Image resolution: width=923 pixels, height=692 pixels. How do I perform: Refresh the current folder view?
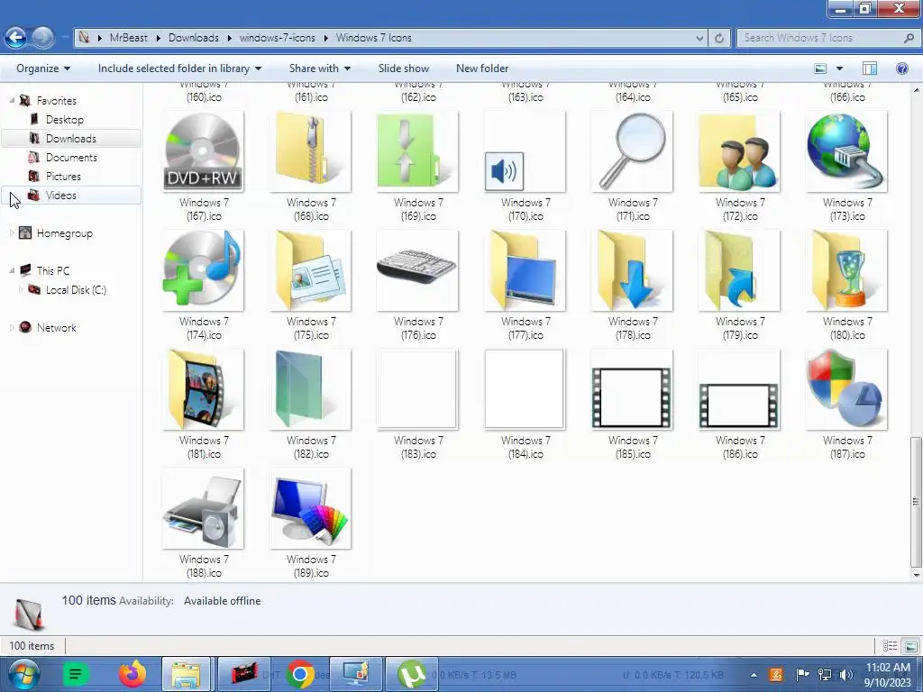pos(718,38)
